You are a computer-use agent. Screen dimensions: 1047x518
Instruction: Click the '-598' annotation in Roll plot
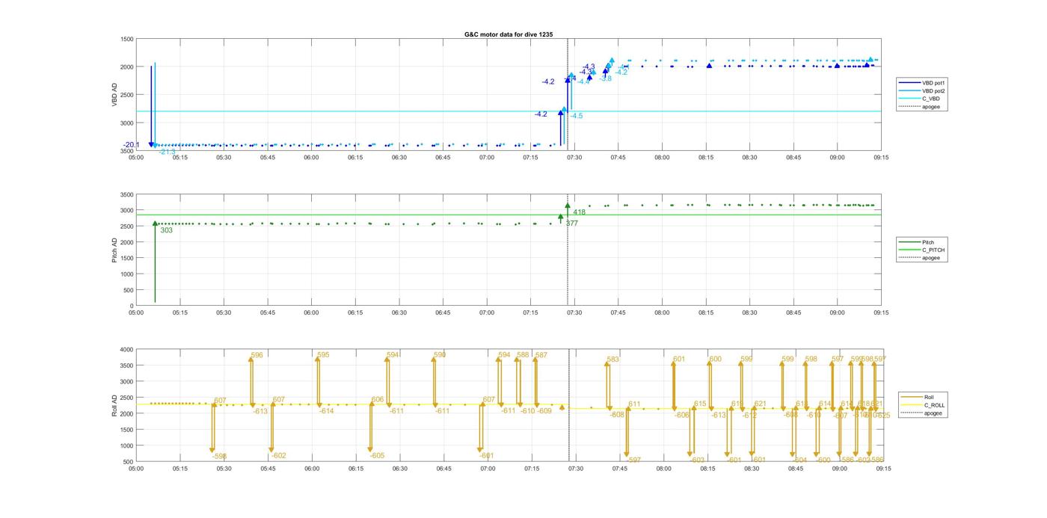(219, 456)
